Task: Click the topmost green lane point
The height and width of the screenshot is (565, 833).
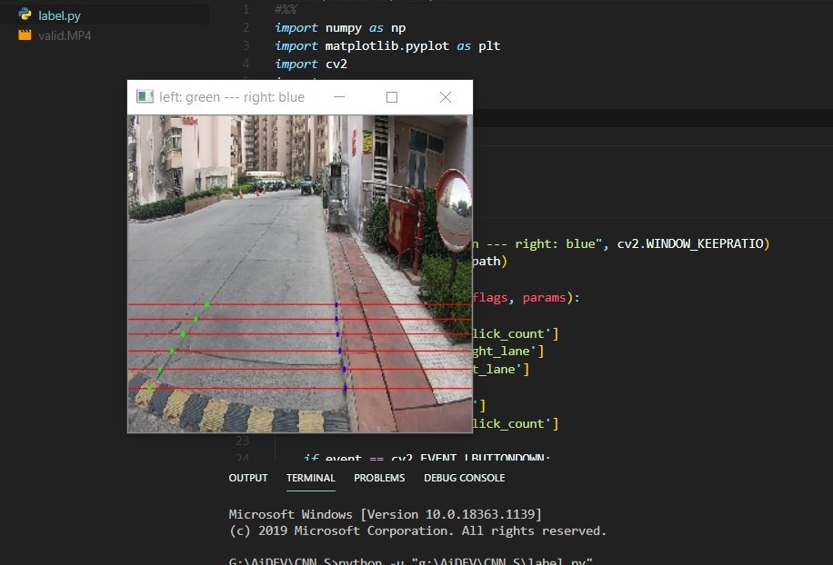Action: tap(207, 304)
